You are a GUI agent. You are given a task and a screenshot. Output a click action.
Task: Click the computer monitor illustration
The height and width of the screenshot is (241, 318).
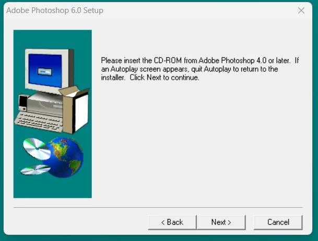(x=49, y=70)
